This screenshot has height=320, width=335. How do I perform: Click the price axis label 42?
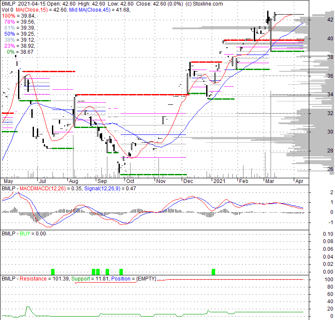330,20
